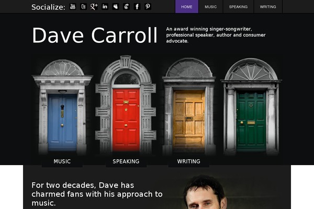Open the Pinterest icon
314x209 pixels.
pyautogui.click(x=148, y=7)
